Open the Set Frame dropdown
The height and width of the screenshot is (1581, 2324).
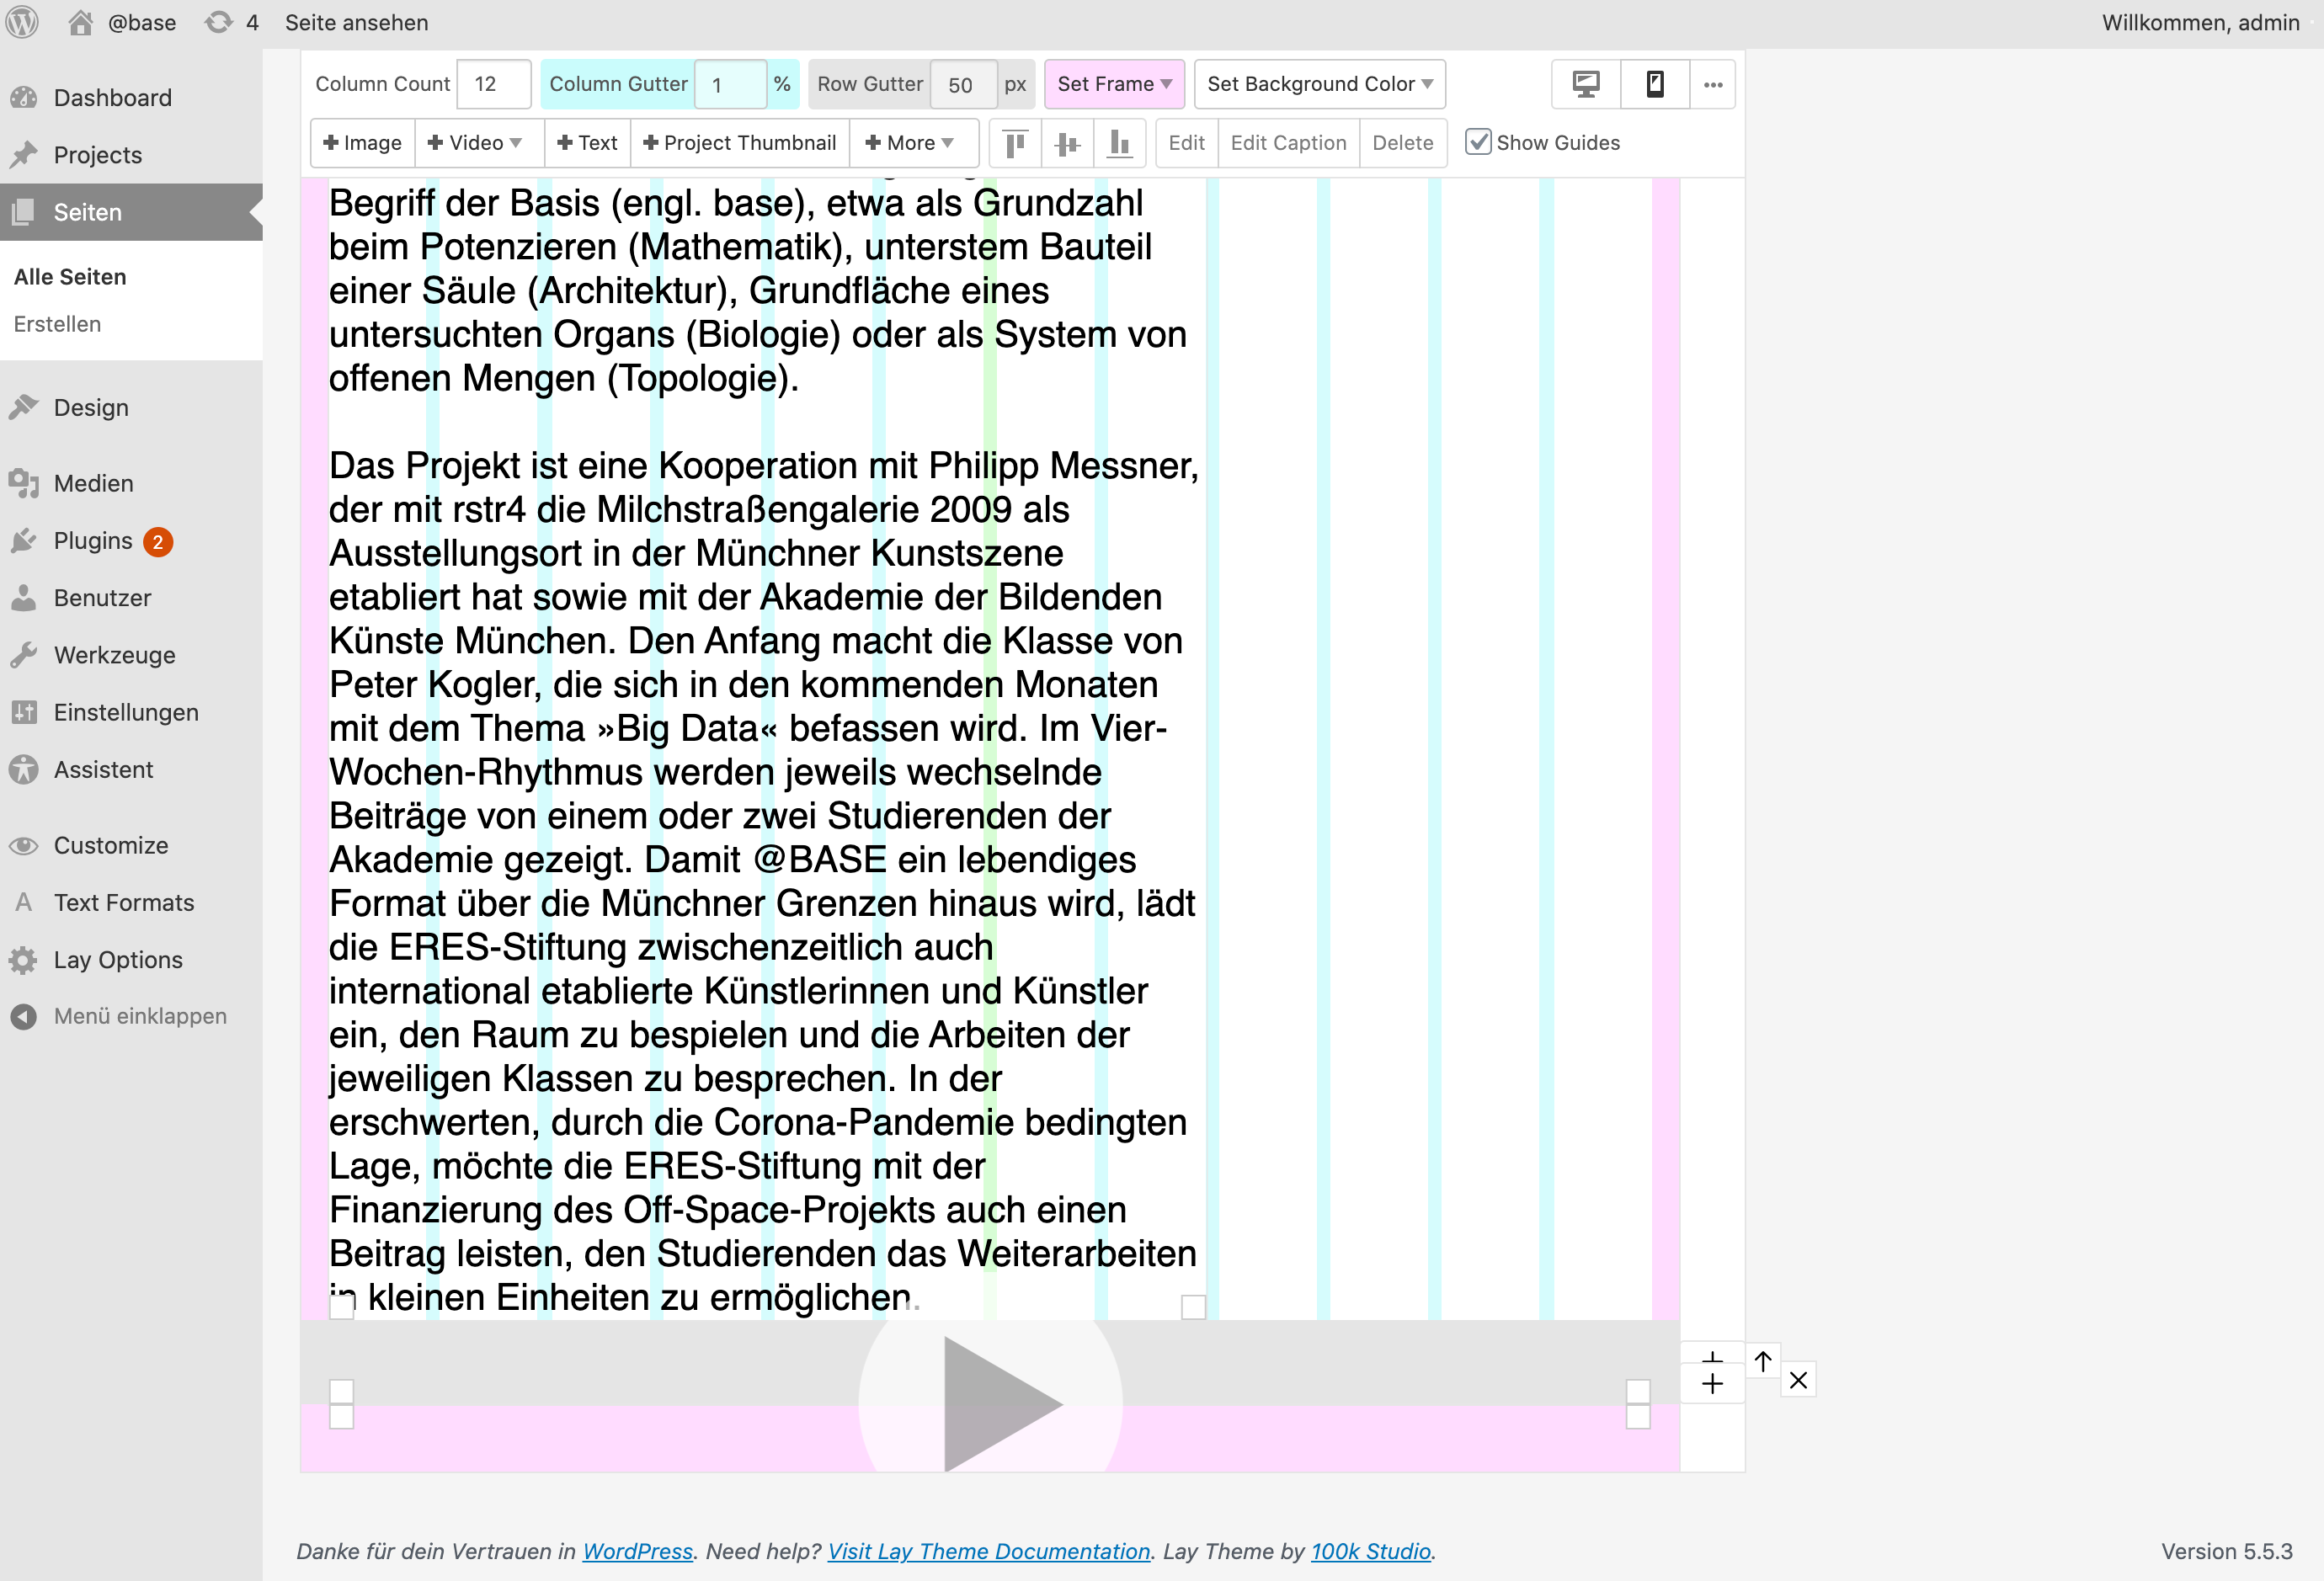click(1113, 84)
